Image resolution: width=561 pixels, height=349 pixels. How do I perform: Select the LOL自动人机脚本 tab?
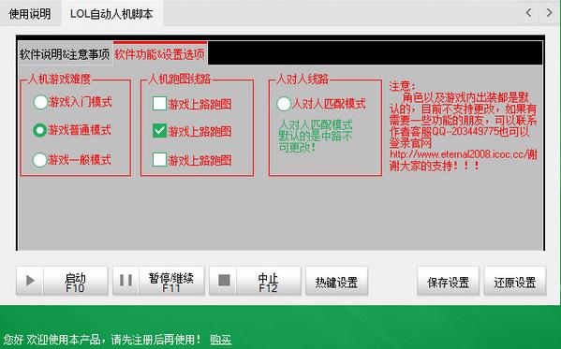(x=111, y=14)
